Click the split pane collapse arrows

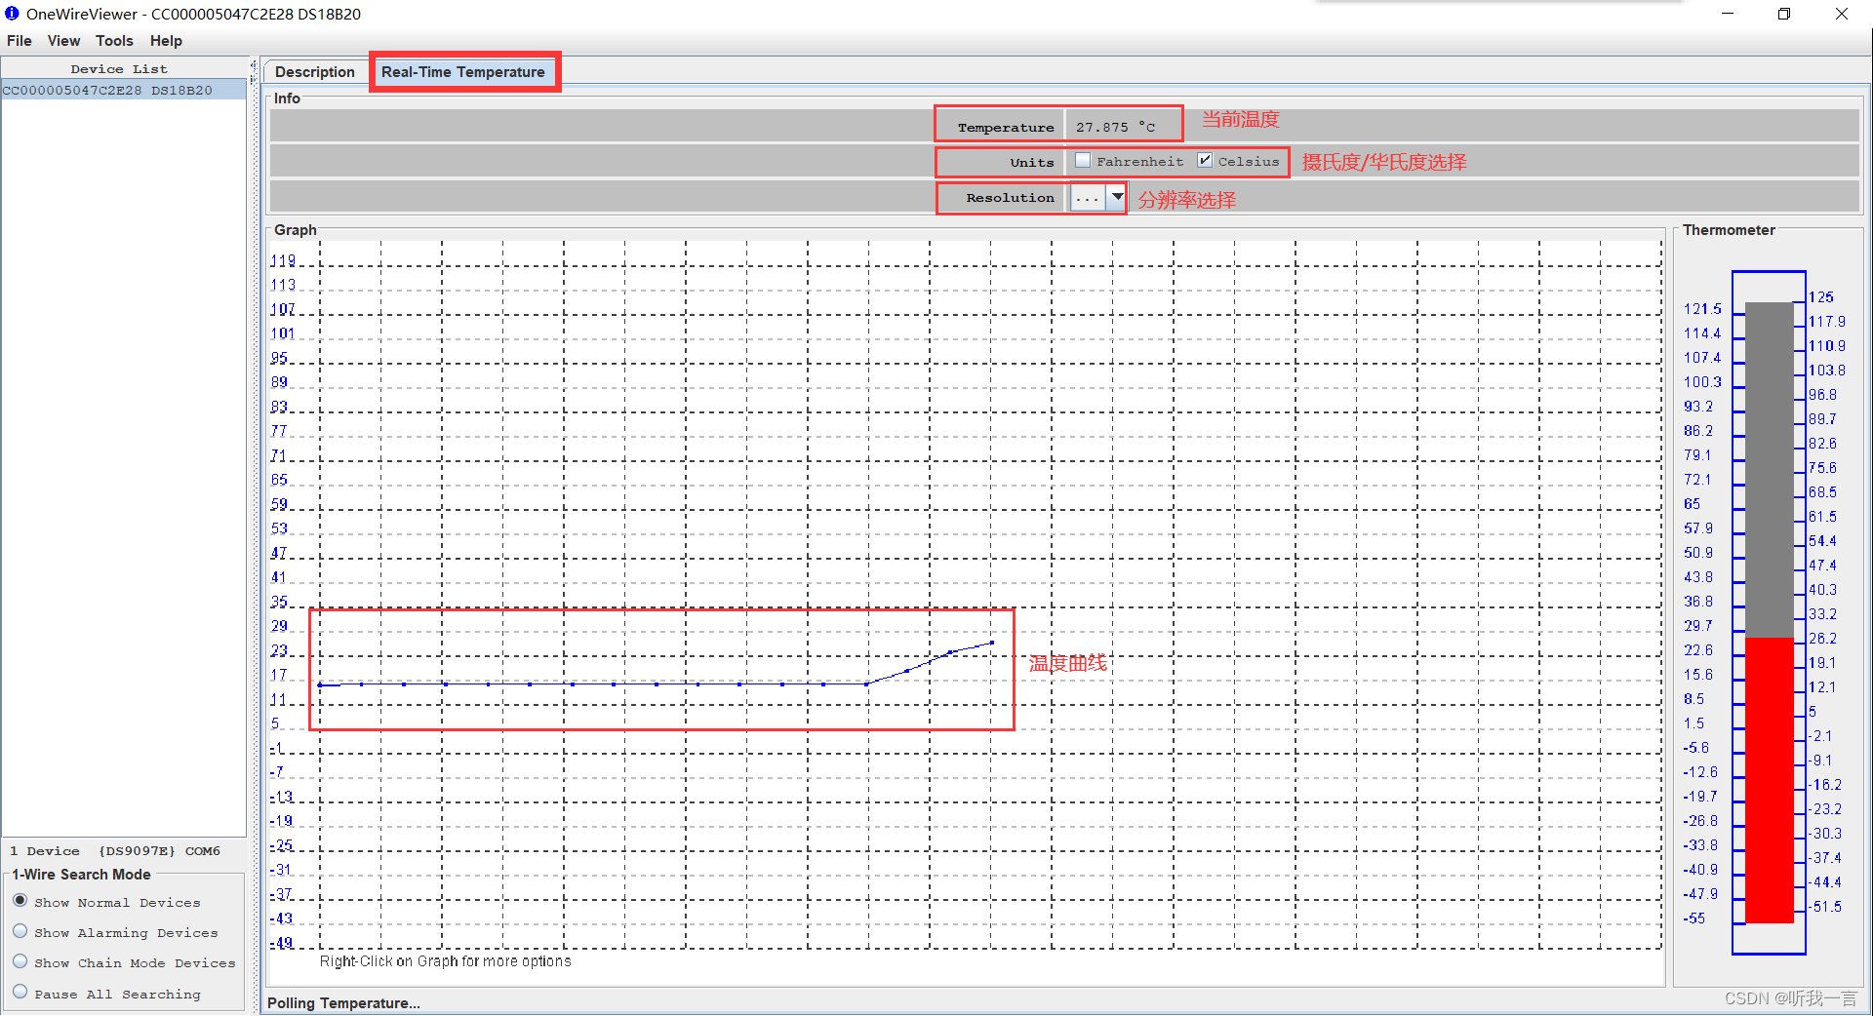[253, 71]
